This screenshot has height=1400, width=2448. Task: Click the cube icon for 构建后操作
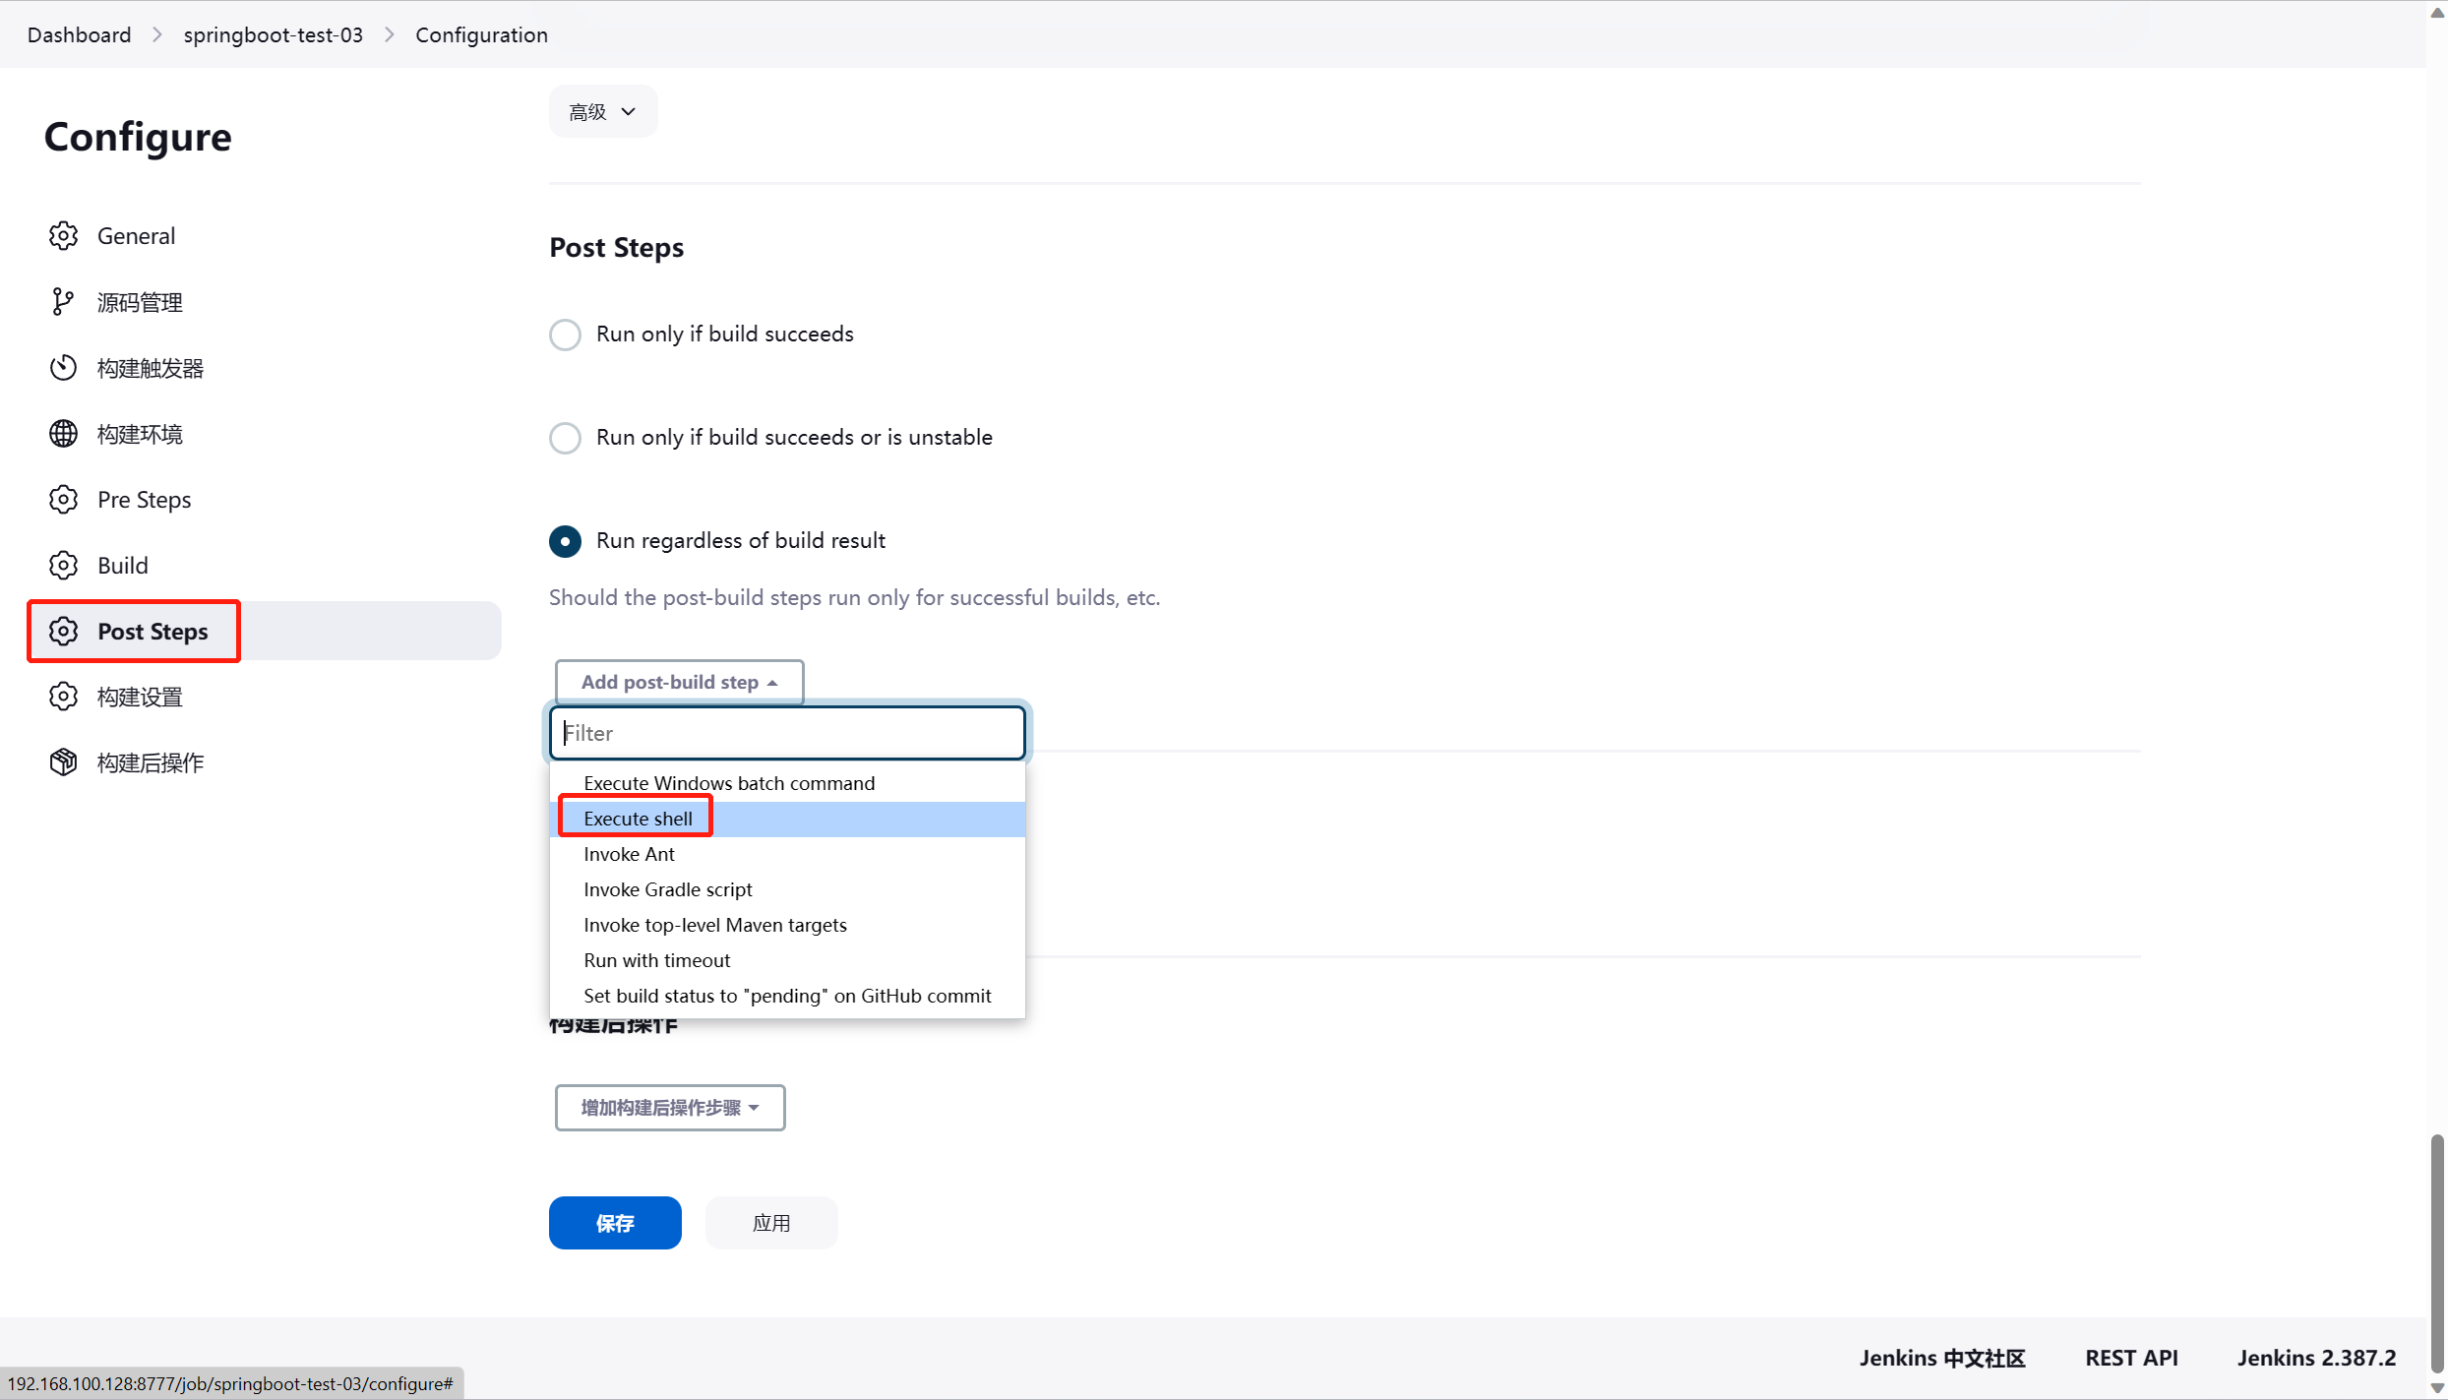pos(64,762)
